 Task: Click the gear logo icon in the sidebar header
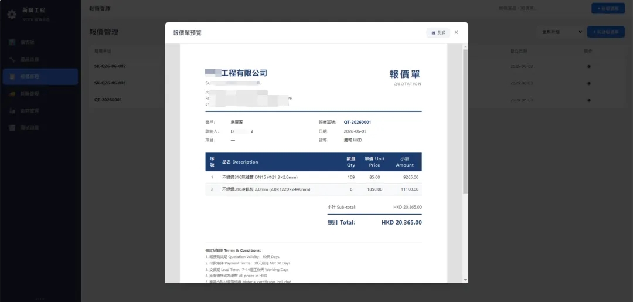(12, 15)
